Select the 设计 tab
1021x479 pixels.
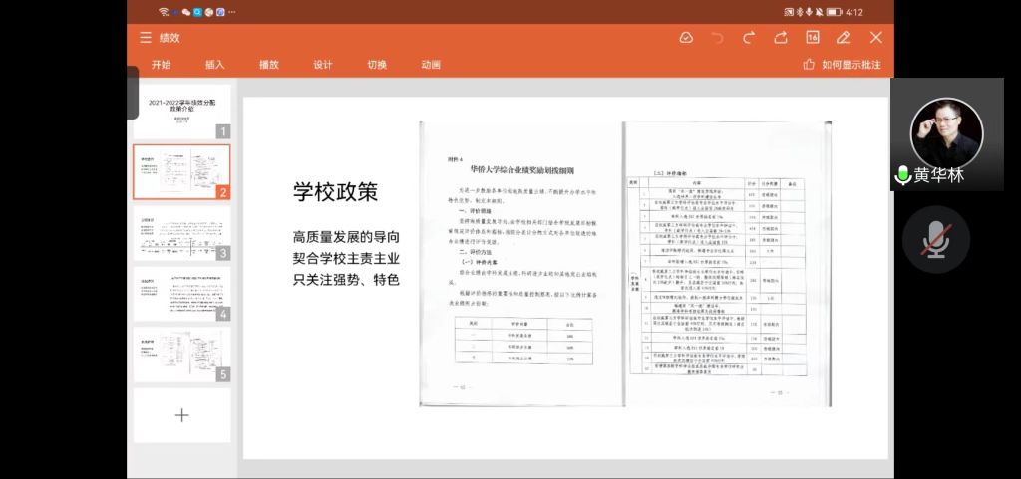point(323,65)
